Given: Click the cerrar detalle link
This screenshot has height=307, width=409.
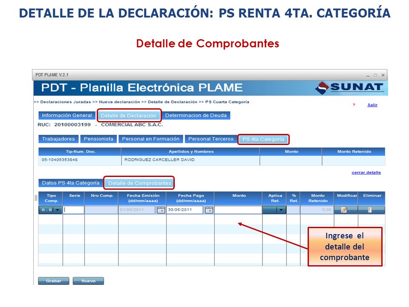Looking at the screenshot, I should (366, 173).
